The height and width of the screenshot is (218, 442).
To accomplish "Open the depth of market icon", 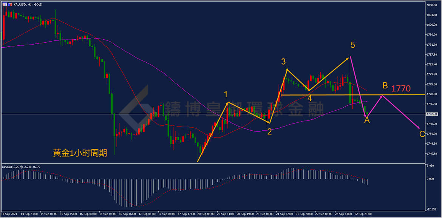I will coord(10,4).
